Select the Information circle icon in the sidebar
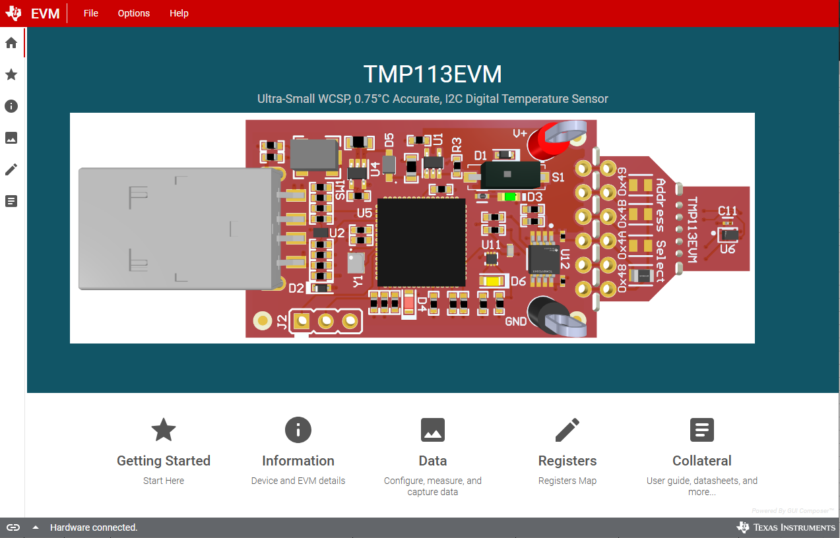The height and width of the screenshot is (538, 840). (x=11, y=106)
